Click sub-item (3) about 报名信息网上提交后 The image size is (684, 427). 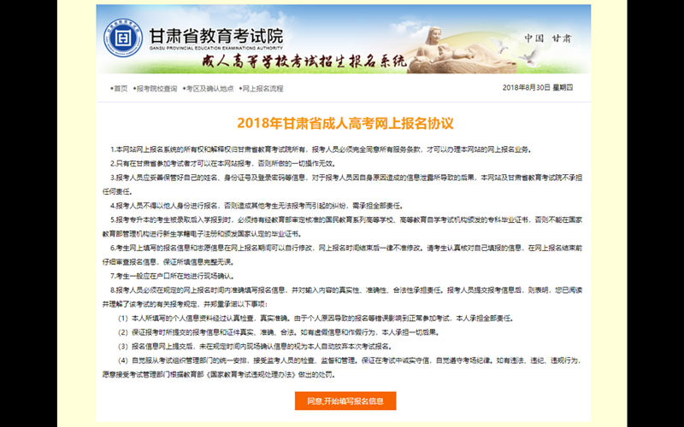(256, 347)
